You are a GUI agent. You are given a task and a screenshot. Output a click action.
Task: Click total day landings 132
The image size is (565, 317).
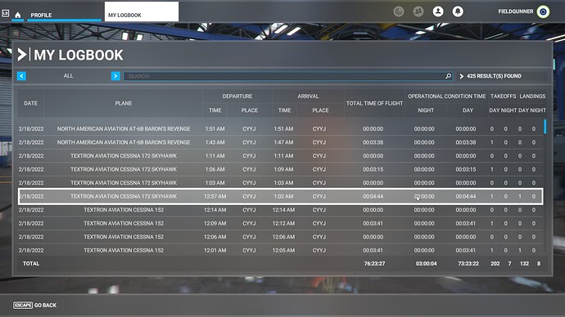coord(524,263)
